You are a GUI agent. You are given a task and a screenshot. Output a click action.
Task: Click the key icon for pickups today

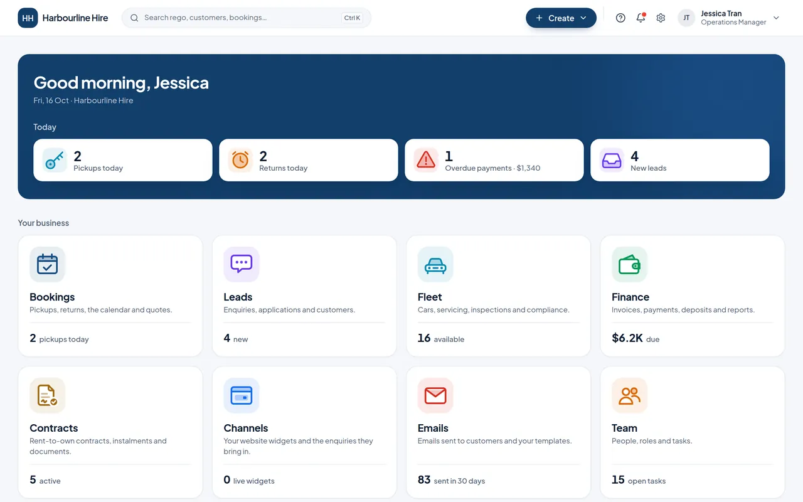(x=55, y=160)
